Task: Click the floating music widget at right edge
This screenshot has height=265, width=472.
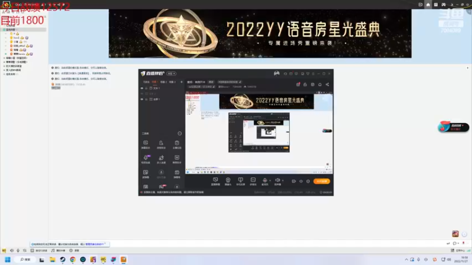Action: (453, 127)
